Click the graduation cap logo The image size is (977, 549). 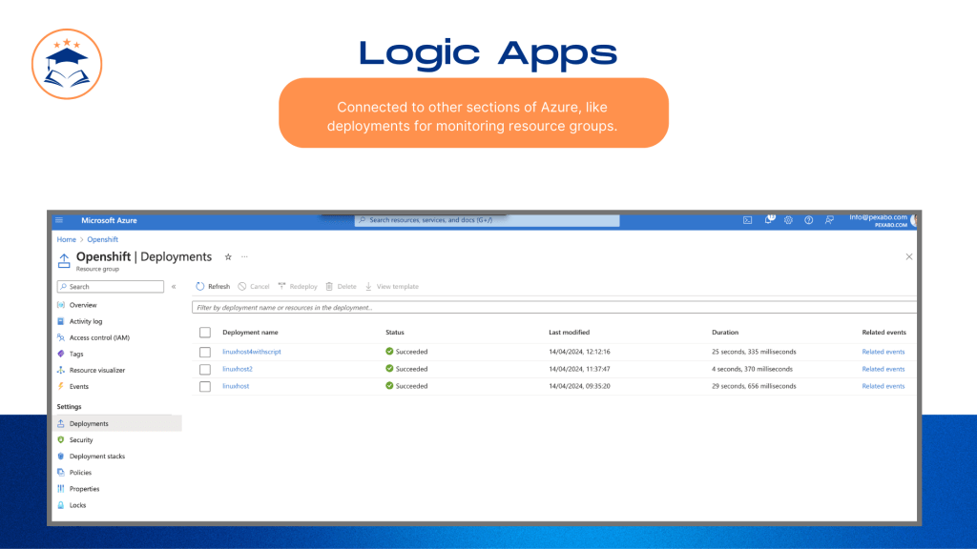coord(67,64)
